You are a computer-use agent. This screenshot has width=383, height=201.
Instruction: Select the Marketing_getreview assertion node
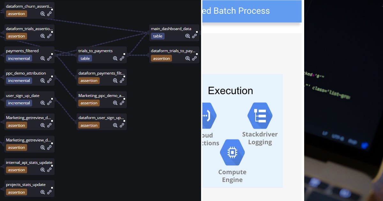pyautogui.click(x=29, y=121)
